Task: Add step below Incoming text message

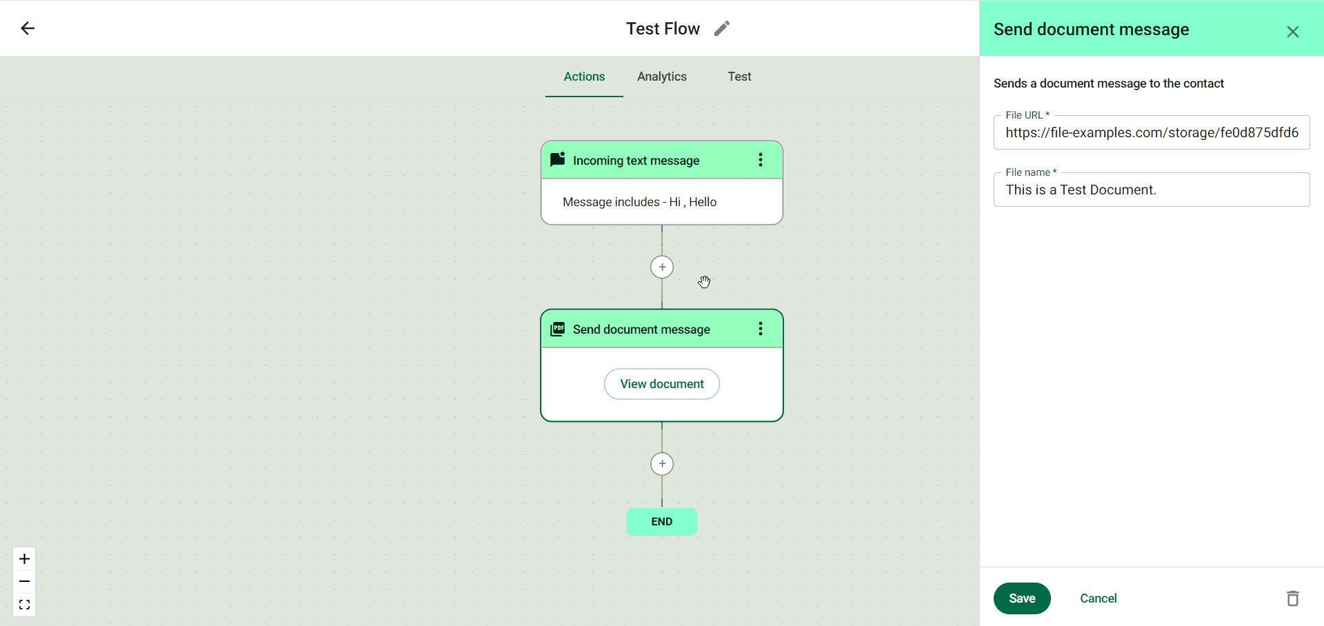Action: (662, 267)
